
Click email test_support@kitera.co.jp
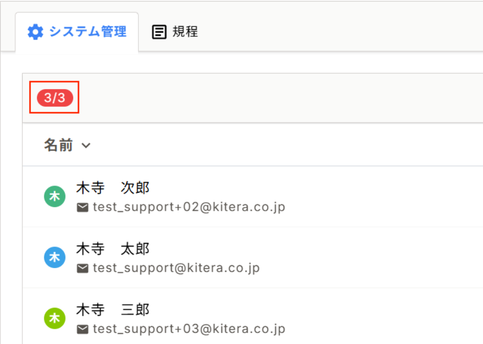(176, 268)
